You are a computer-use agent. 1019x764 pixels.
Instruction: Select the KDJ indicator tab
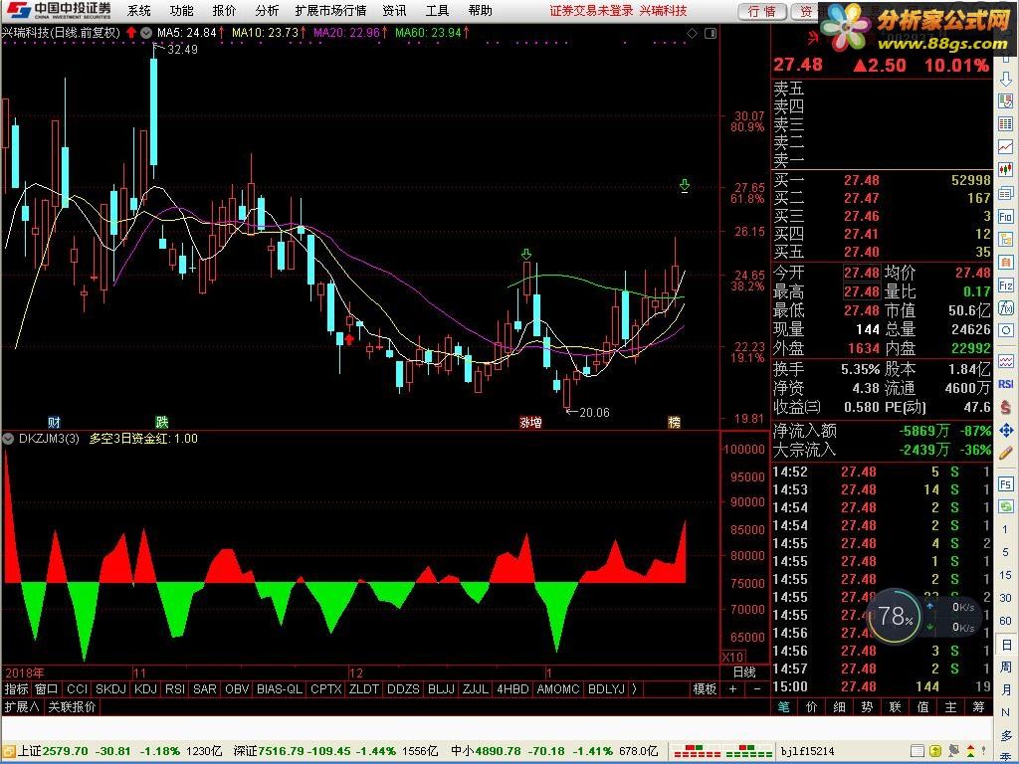146,688
